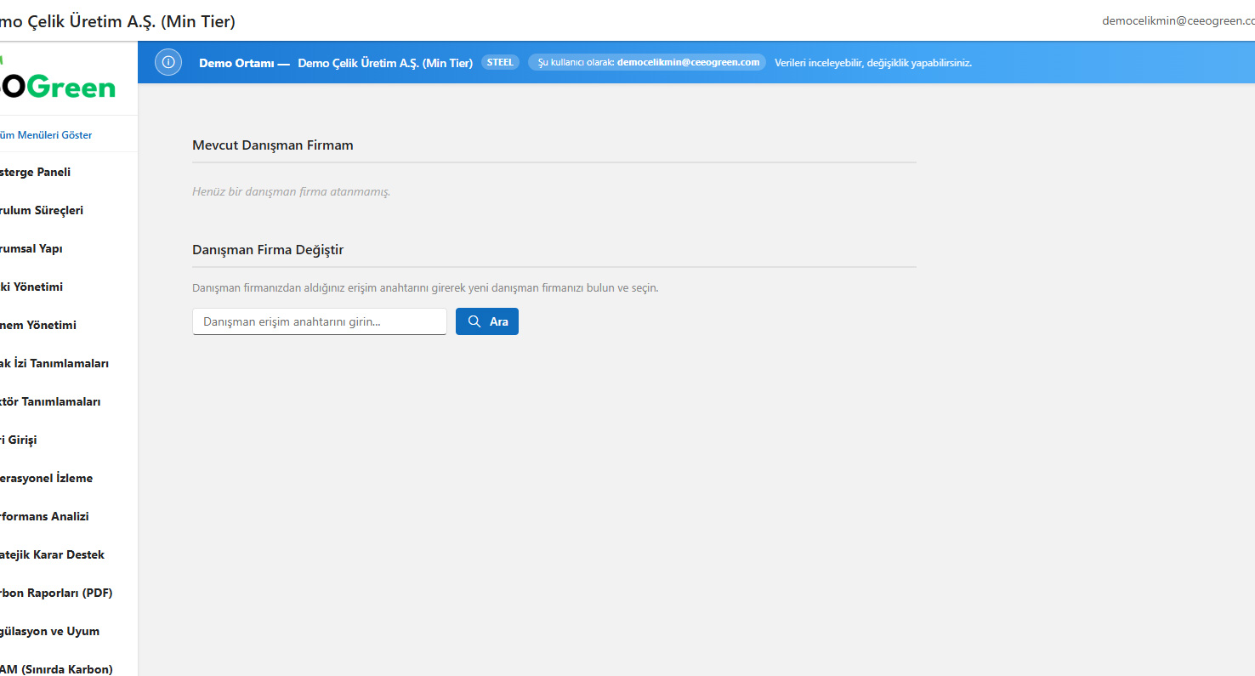Click the Mevcut Danışman Firmam heading
The height and width of the screenshot is (676, 1255).
[273, 145]
